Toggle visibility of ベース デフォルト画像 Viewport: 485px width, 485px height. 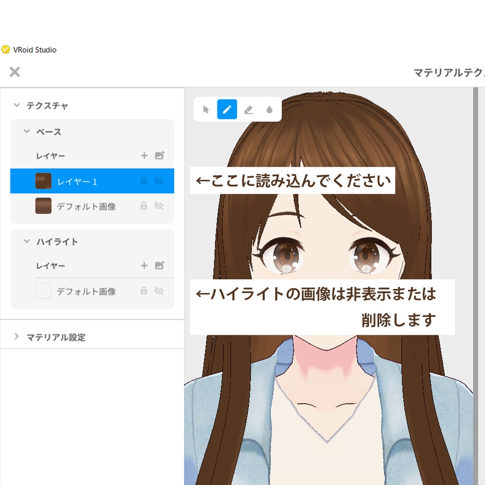click(159, 206)
